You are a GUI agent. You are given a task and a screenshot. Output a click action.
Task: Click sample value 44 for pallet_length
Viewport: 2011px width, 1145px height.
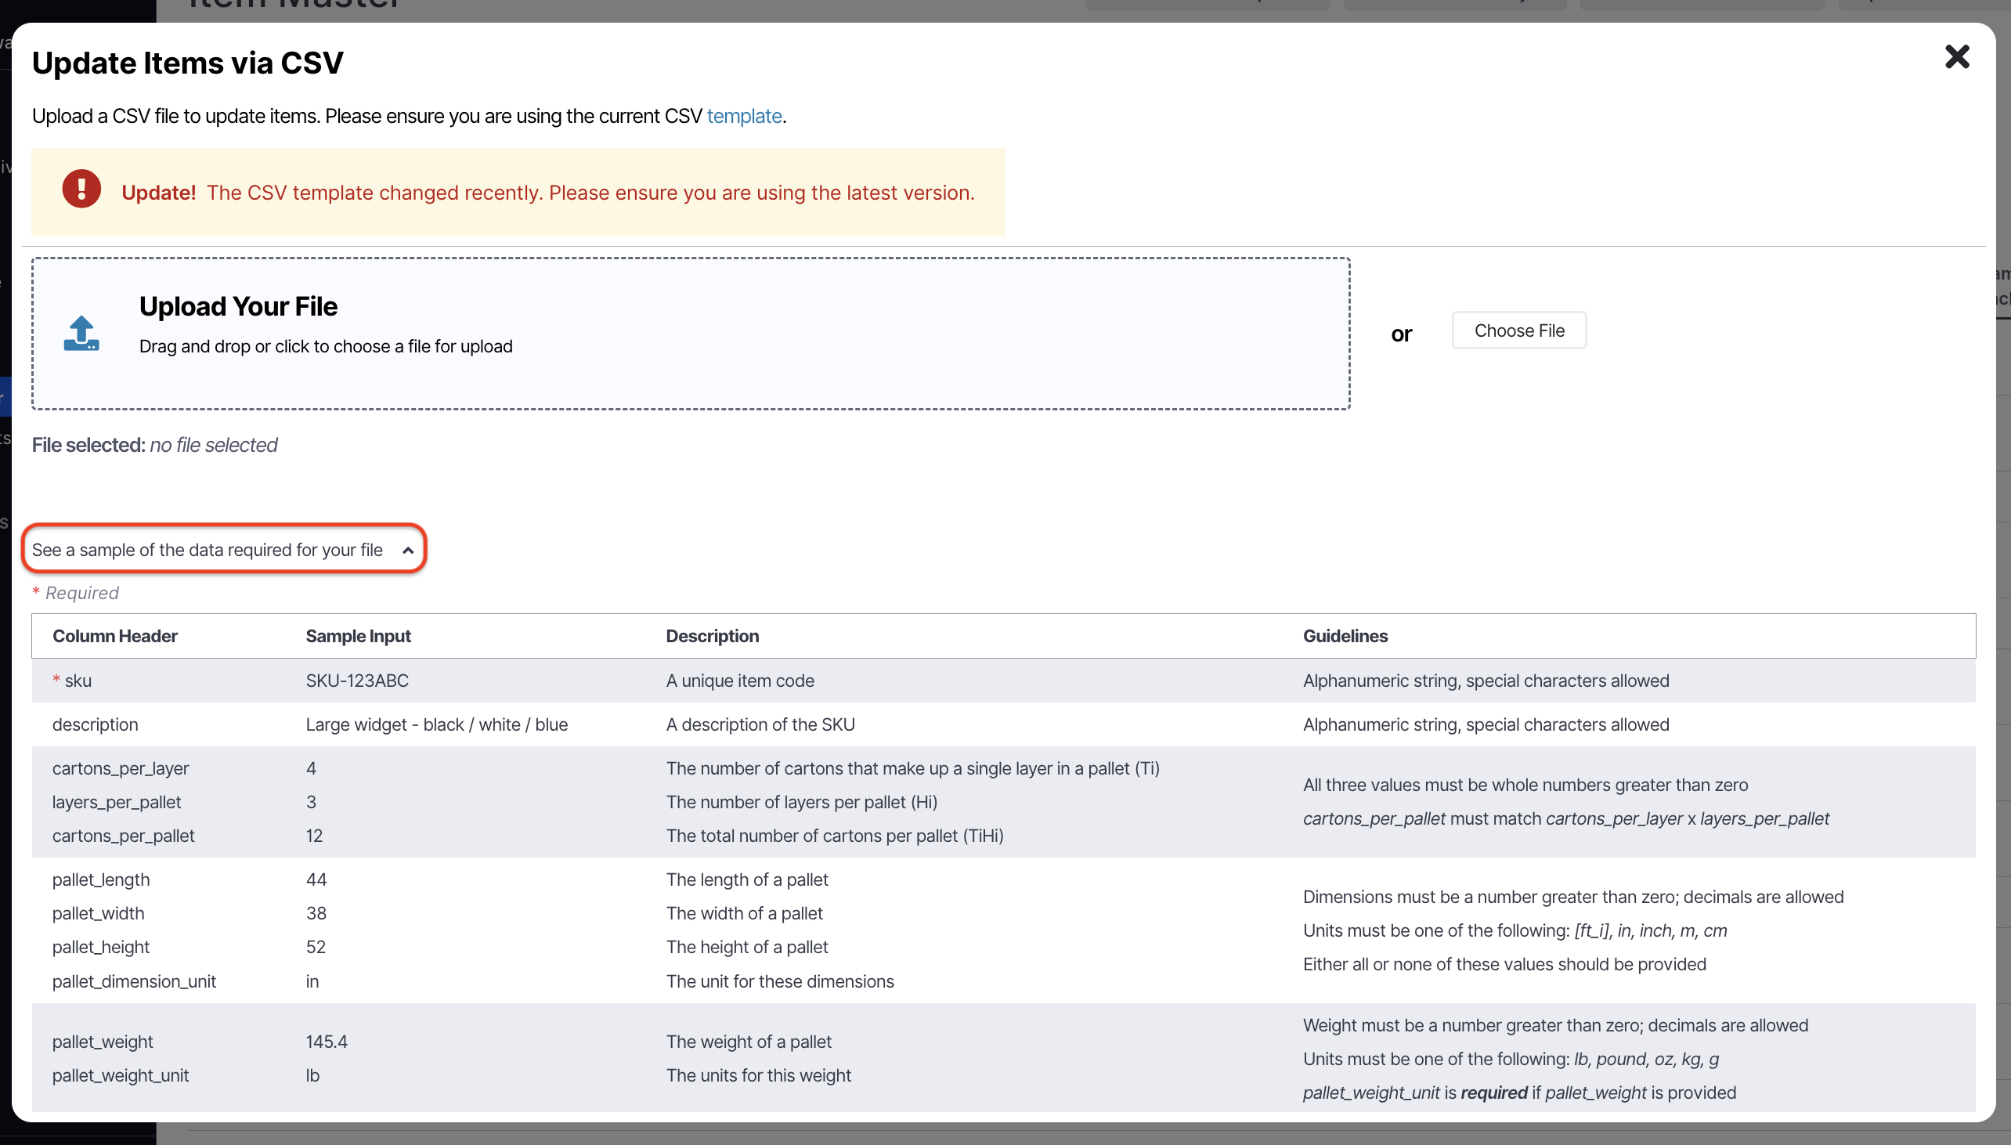(316, 881)
